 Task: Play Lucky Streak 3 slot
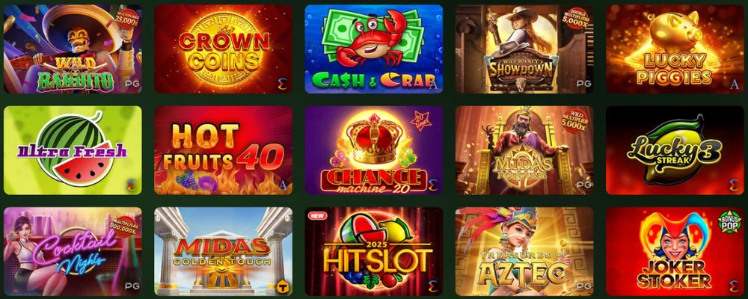pyautogui.click(x=675, y=150)
